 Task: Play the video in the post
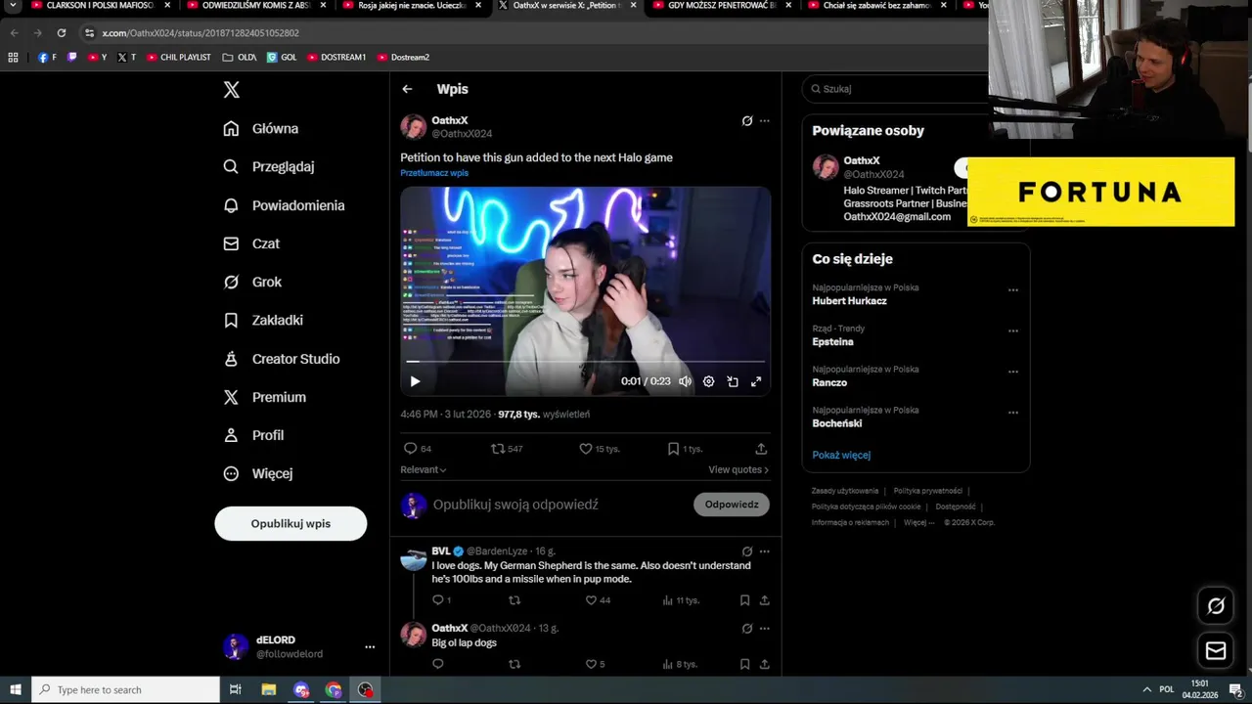click(x=415, y=381)
